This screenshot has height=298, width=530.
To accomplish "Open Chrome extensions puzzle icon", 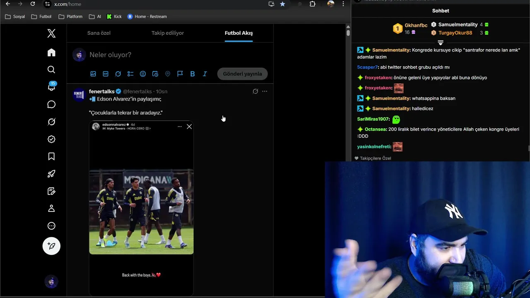I will coord(313,4).
